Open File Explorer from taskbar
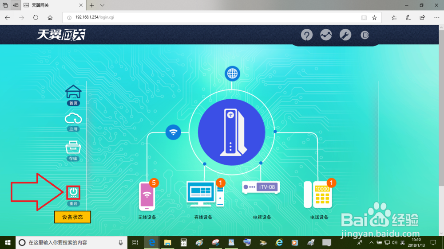 (x=168, y=242)
